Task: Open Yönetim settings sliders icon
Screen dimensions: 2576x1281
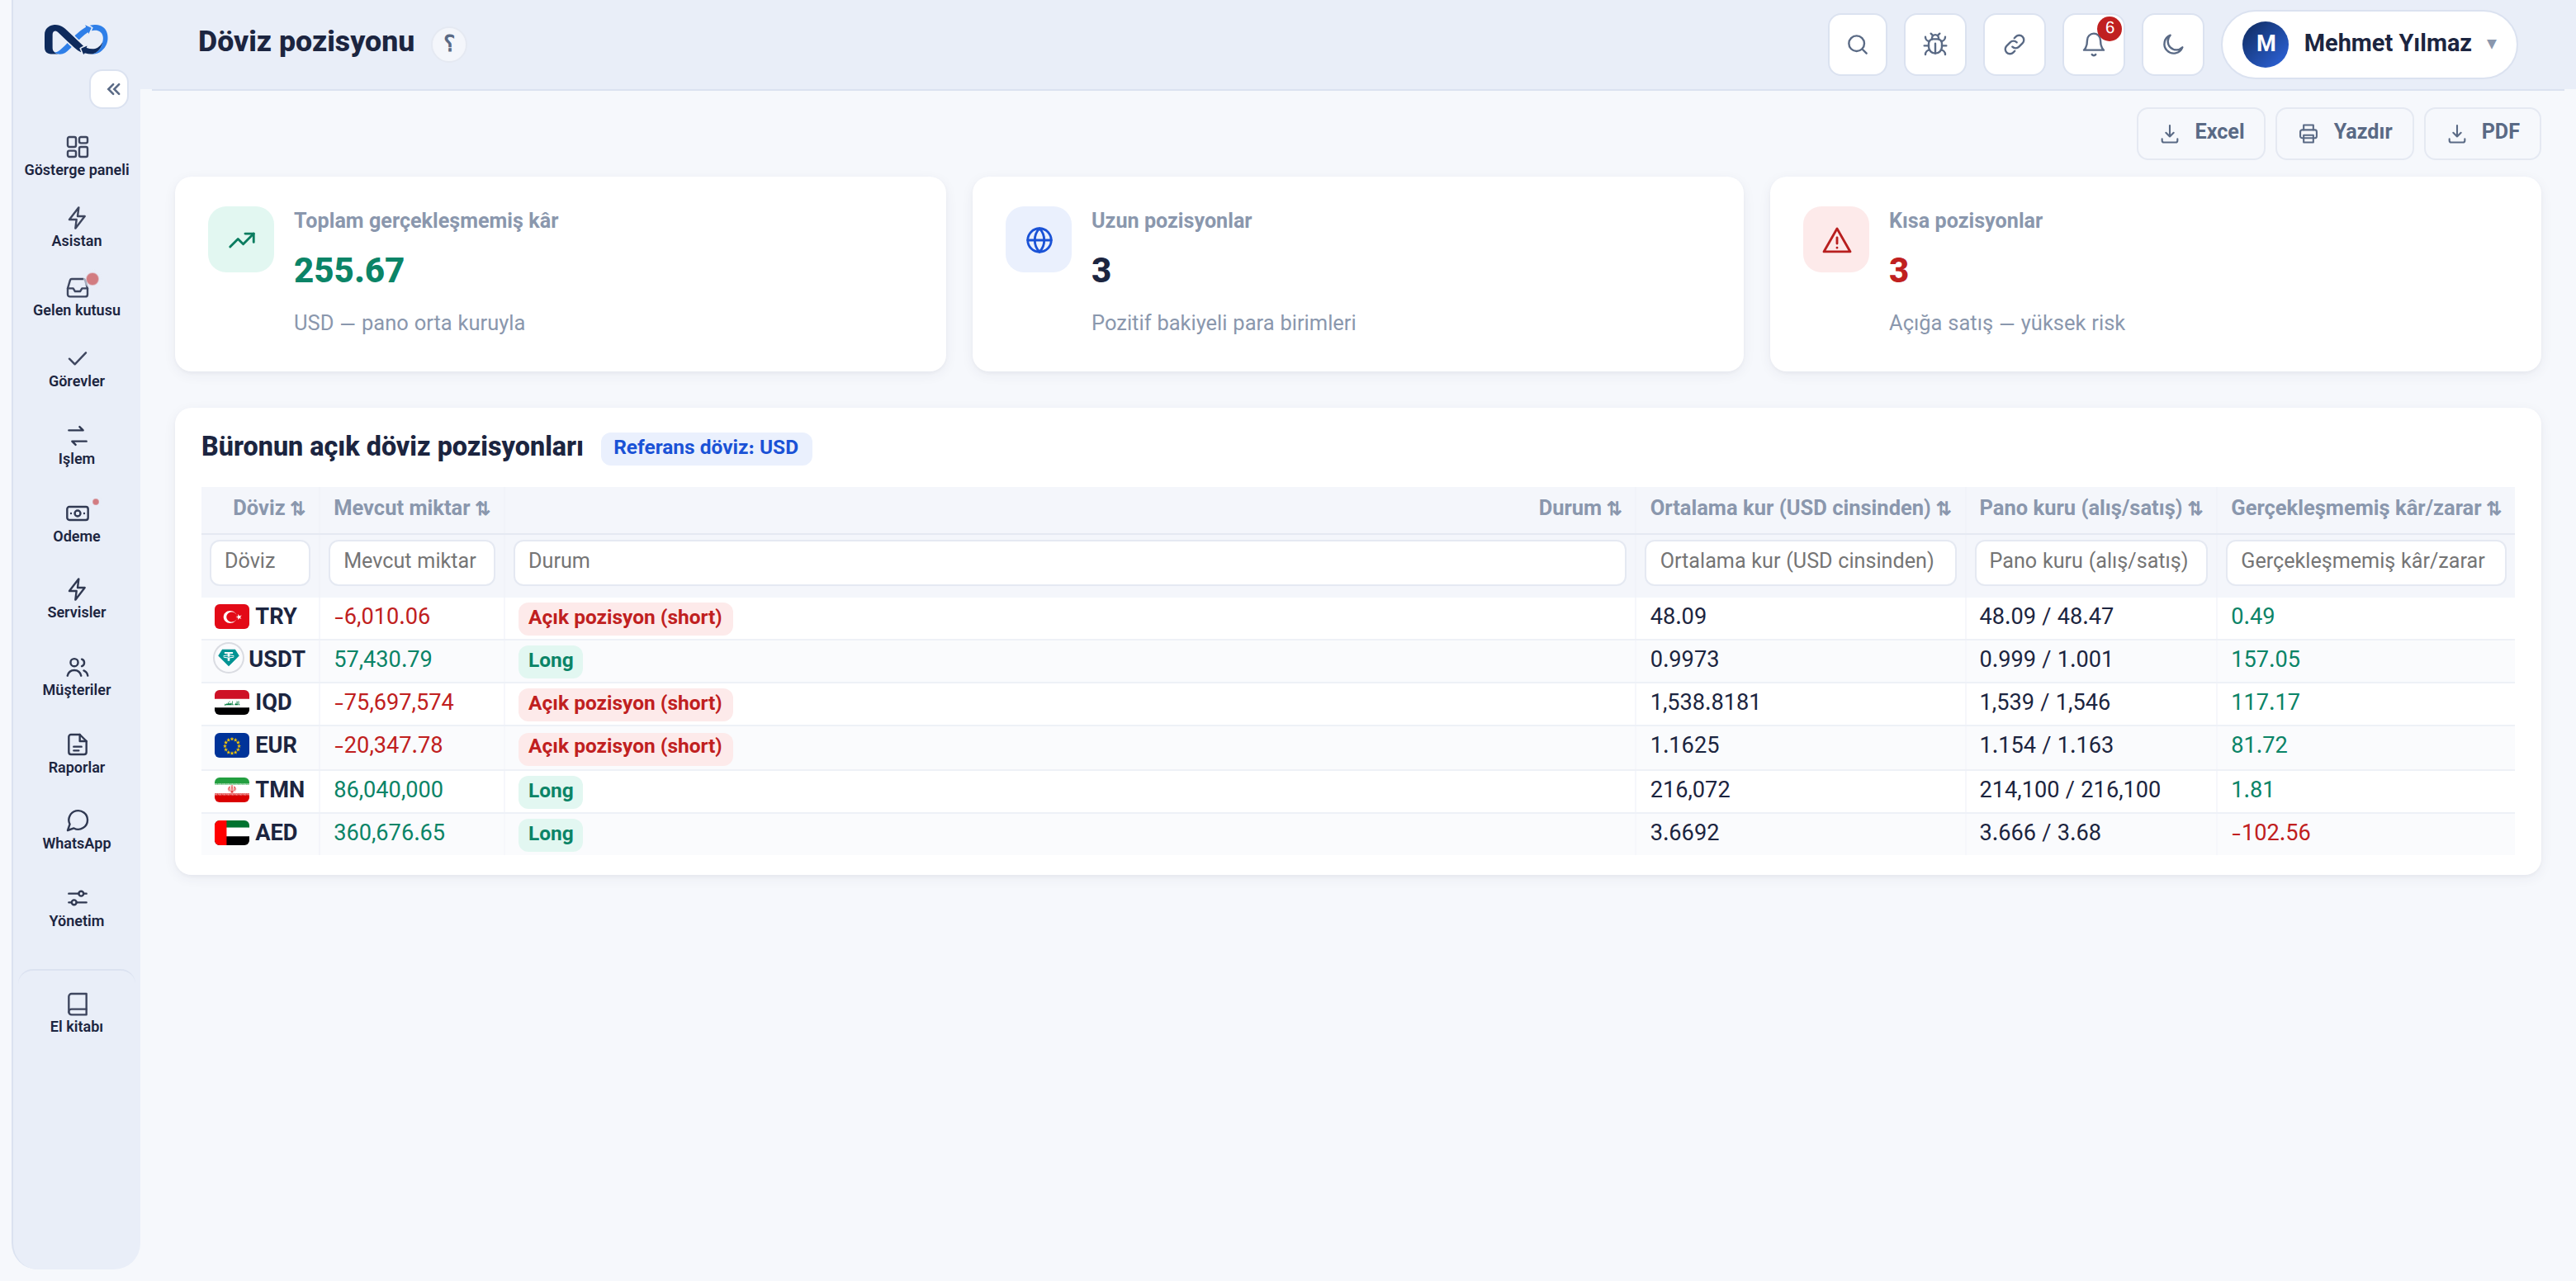Action: coord(76,908)
